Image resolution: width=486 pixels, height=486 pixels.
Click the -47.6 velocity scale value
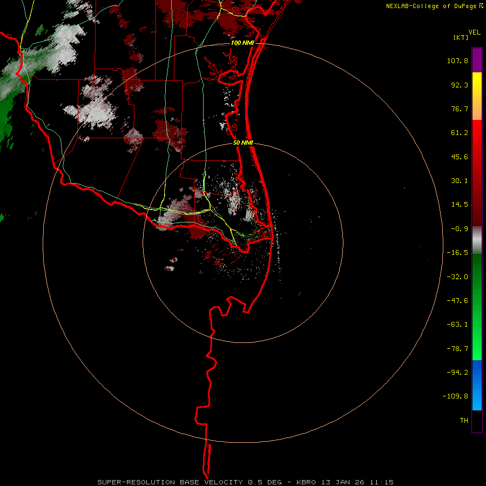click(457, 301)
